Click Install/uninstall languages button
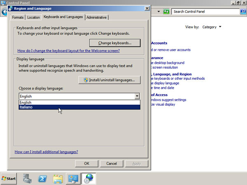Viewport: 247px width, 185px height. 110,80
